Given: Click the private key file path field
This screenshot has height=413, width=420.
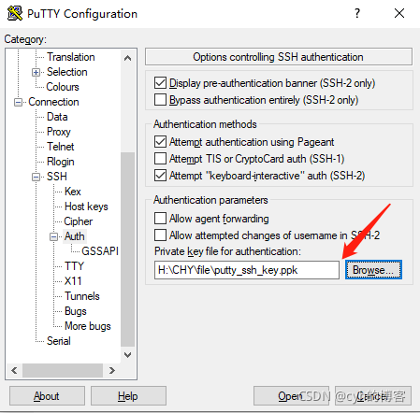Looking at the screenshot, I should coord(247,270).
